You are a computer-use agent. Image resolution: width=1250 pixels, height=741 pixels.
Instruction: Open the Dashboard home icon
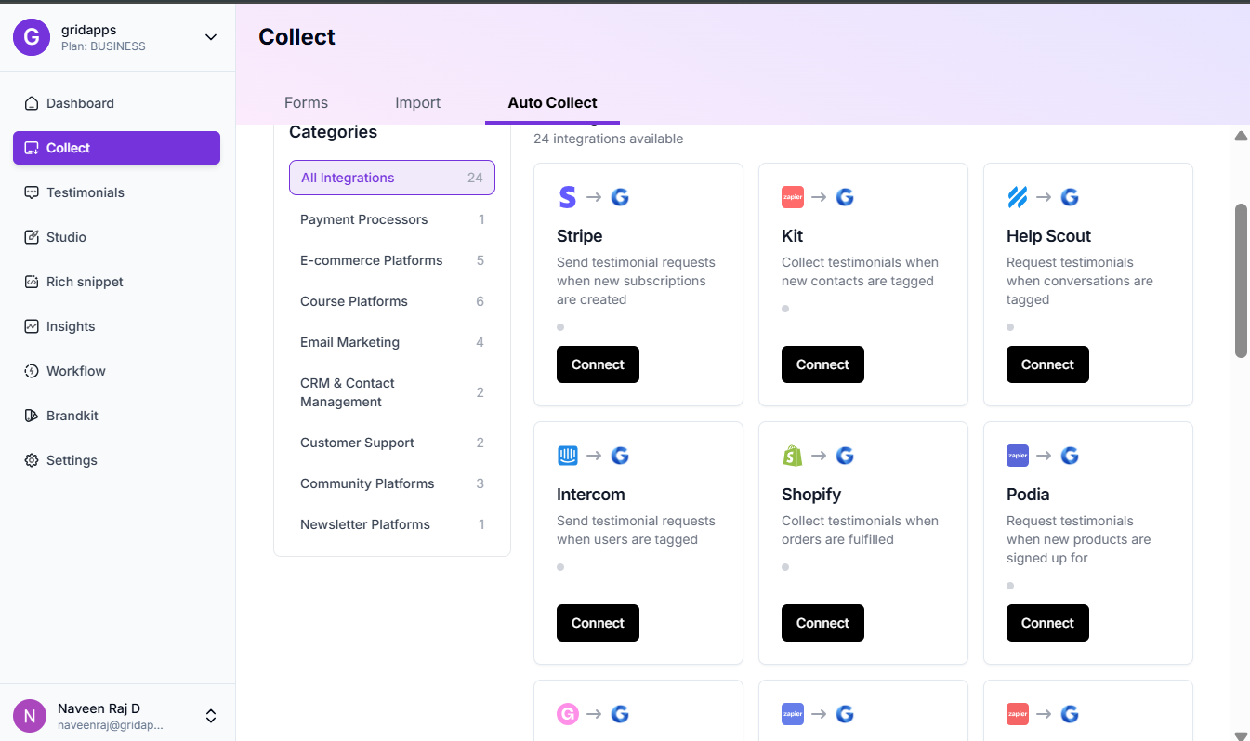click(x=32, y=103)
